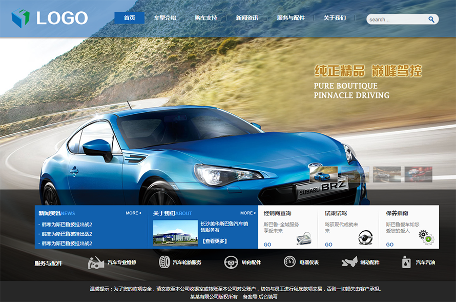Viewport: 456px width, 302px height.
Task: Select the third banner slide thumbnail
Action: point(387,174)
